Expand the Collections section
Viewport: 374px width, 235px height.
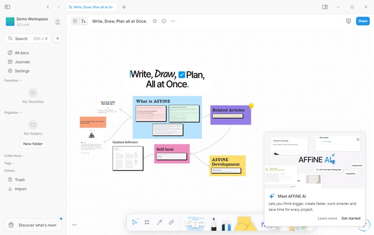pos(14,156)
